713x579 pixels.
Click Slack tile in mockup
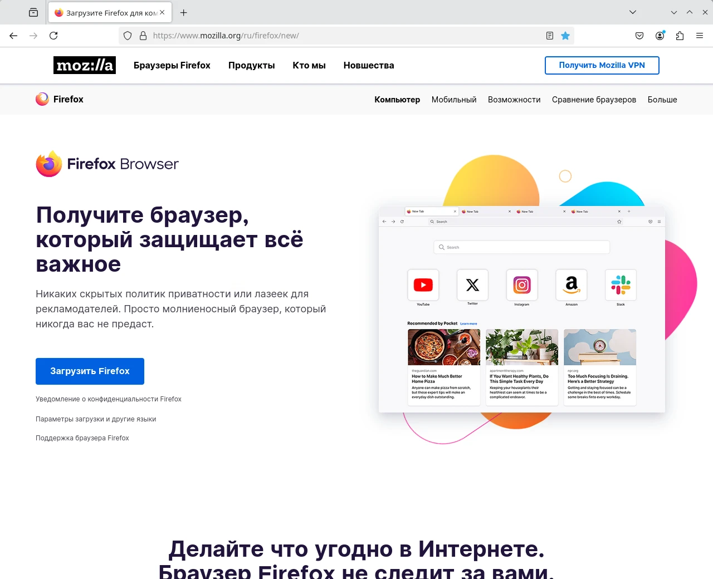click(x=621, y=285)
